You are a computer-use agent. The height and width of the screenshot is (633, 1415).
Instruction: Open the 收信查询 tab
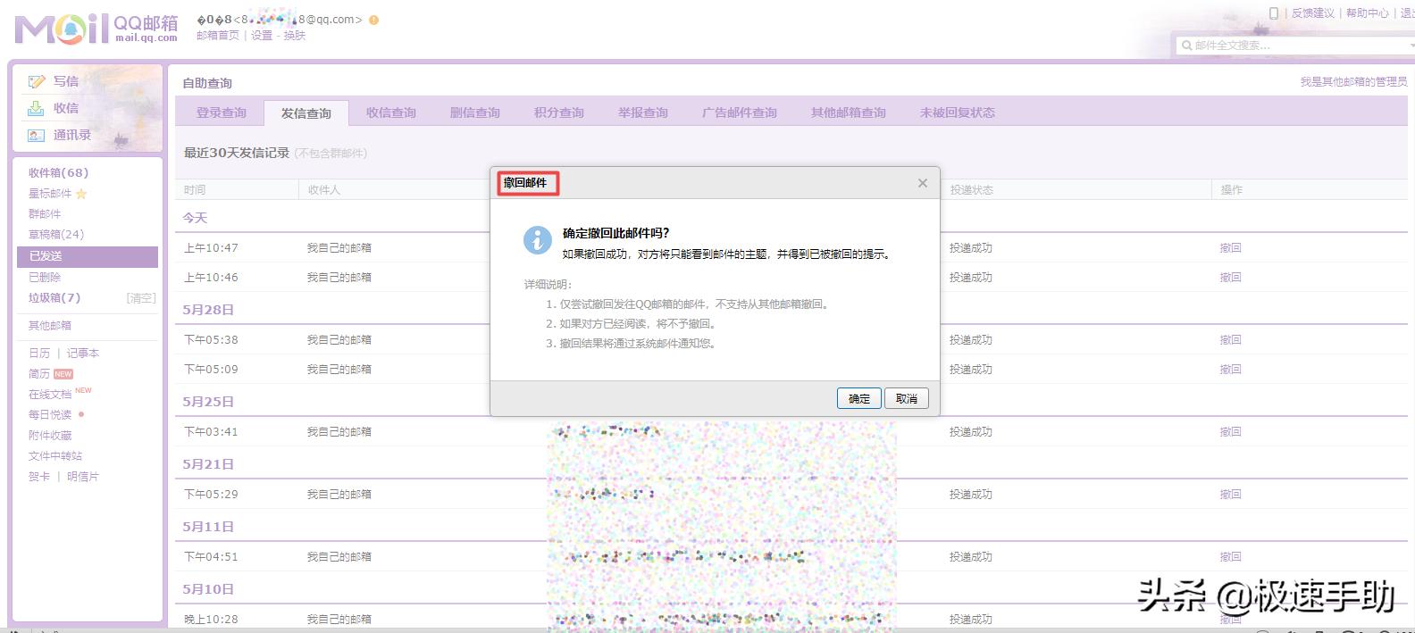pos(391,112)
